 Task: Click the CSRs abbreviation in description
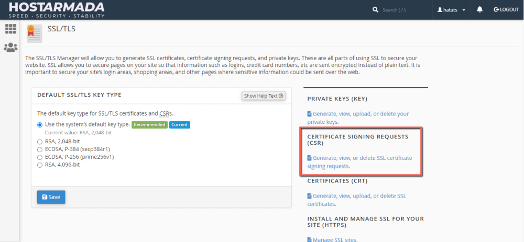166,113
